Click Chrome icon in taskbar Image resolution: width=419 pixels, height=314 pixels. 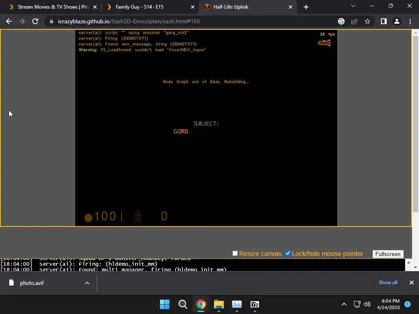[200, 304]
